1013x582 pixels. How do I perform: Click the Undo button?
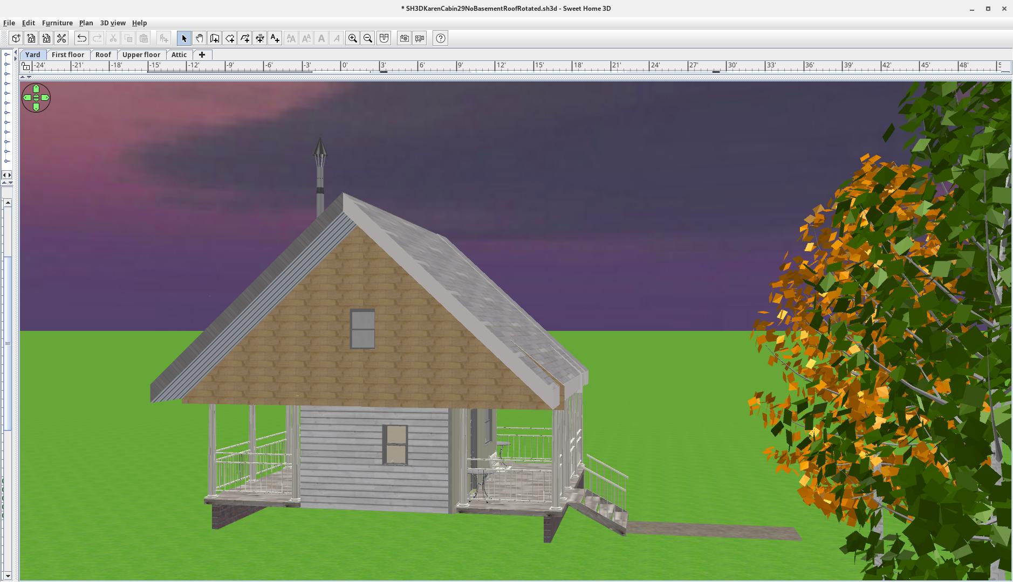pyautogui.click(x=81, y=38)
